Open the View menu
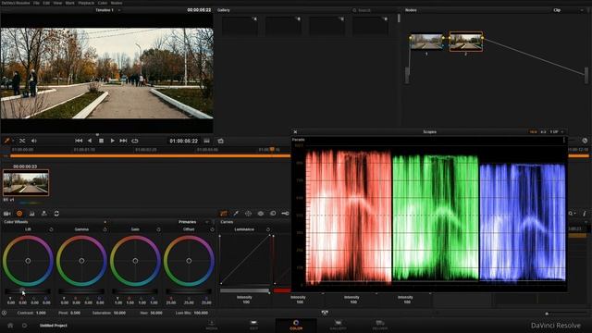 pos(57,3)
